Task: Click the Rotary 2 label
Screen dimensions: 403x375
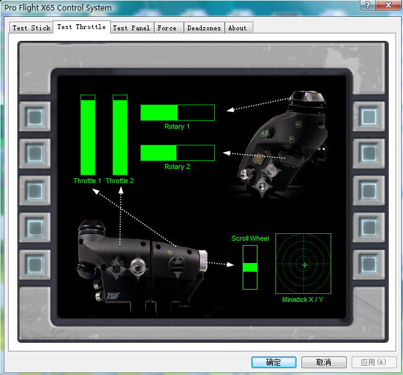Action: (x=177, y=166)
